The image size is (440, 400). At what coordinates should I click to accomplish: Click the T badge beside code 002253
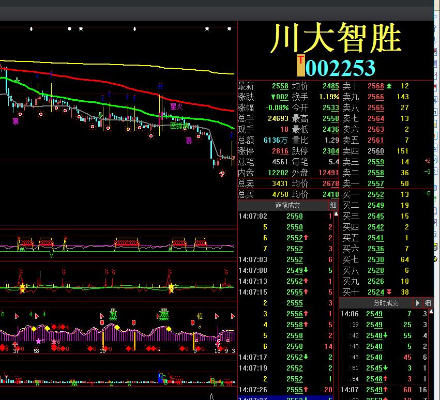pos(301,66)
